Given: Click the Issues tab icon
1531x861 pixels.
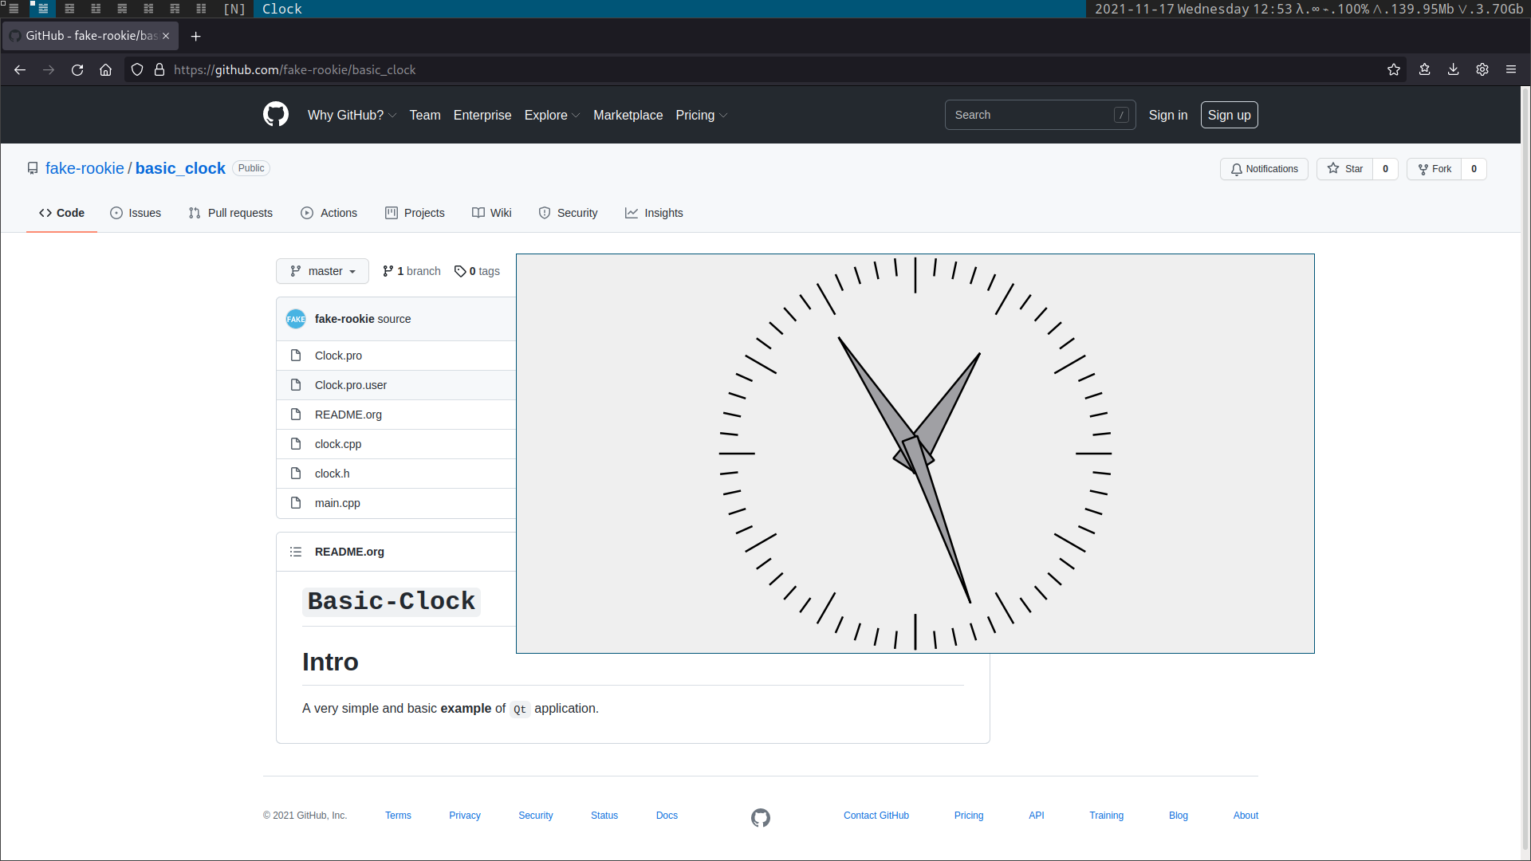Looking at the screenshot, I should [x=116, y=212].
